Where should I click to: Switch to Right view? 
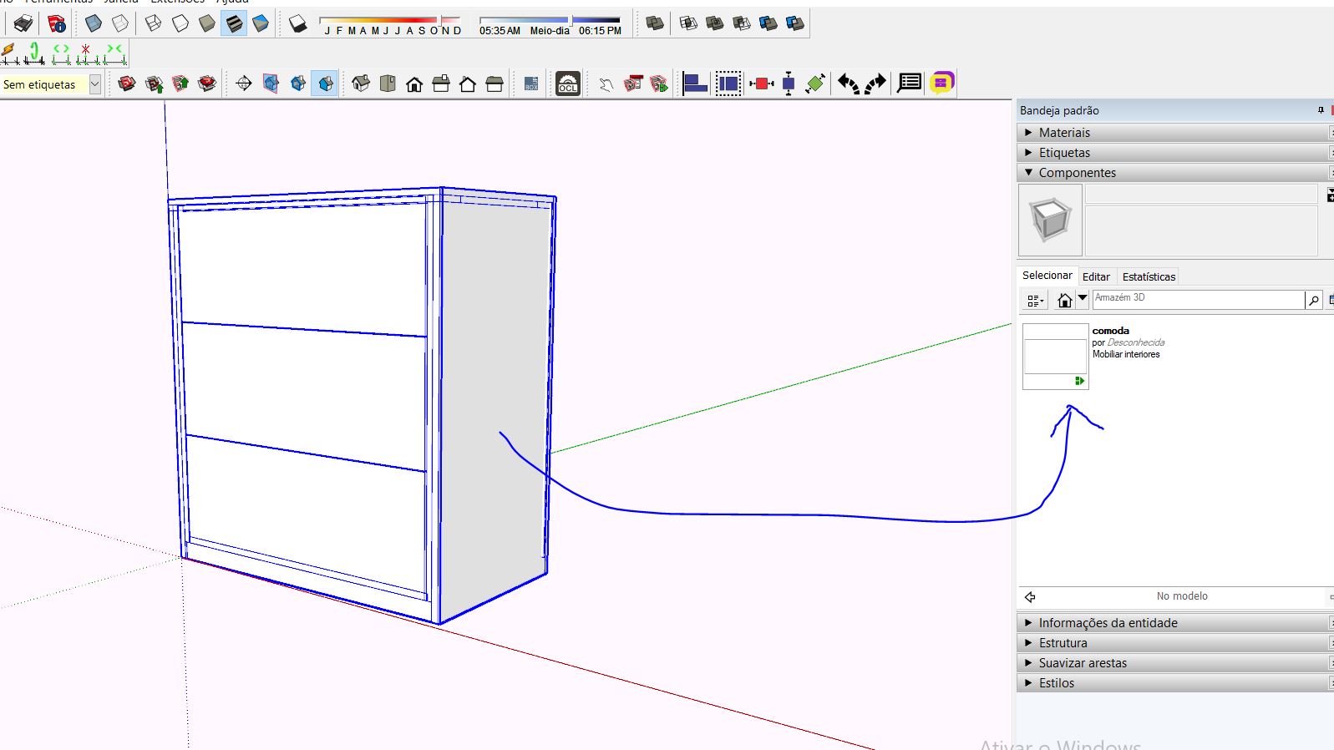441,84
